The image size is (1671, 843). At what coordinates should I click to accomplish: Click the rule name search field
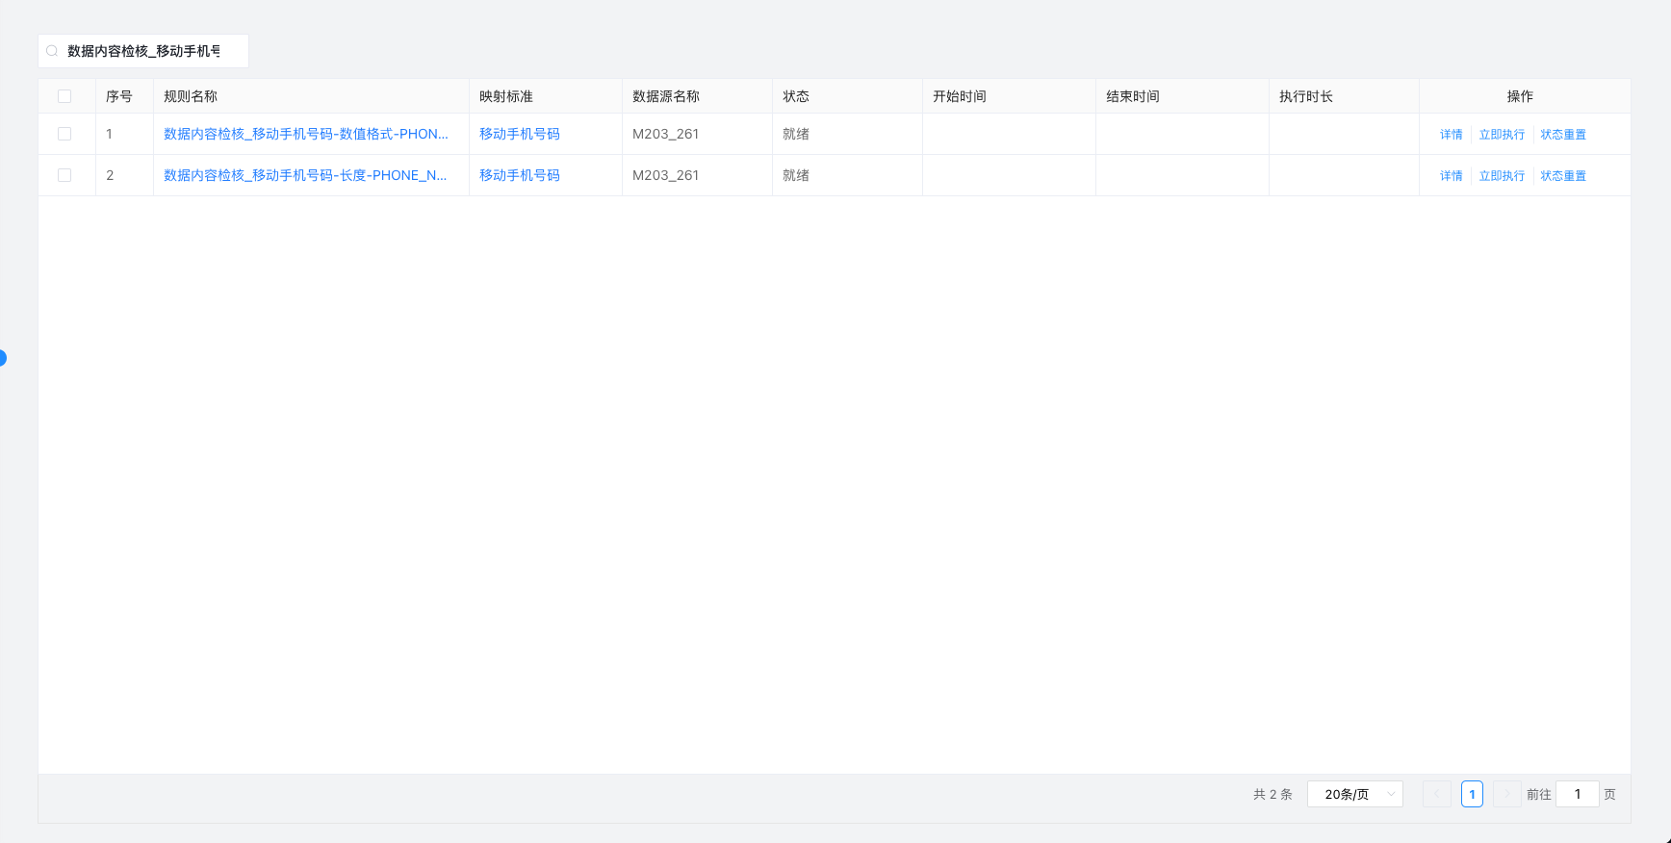point(144,51)
